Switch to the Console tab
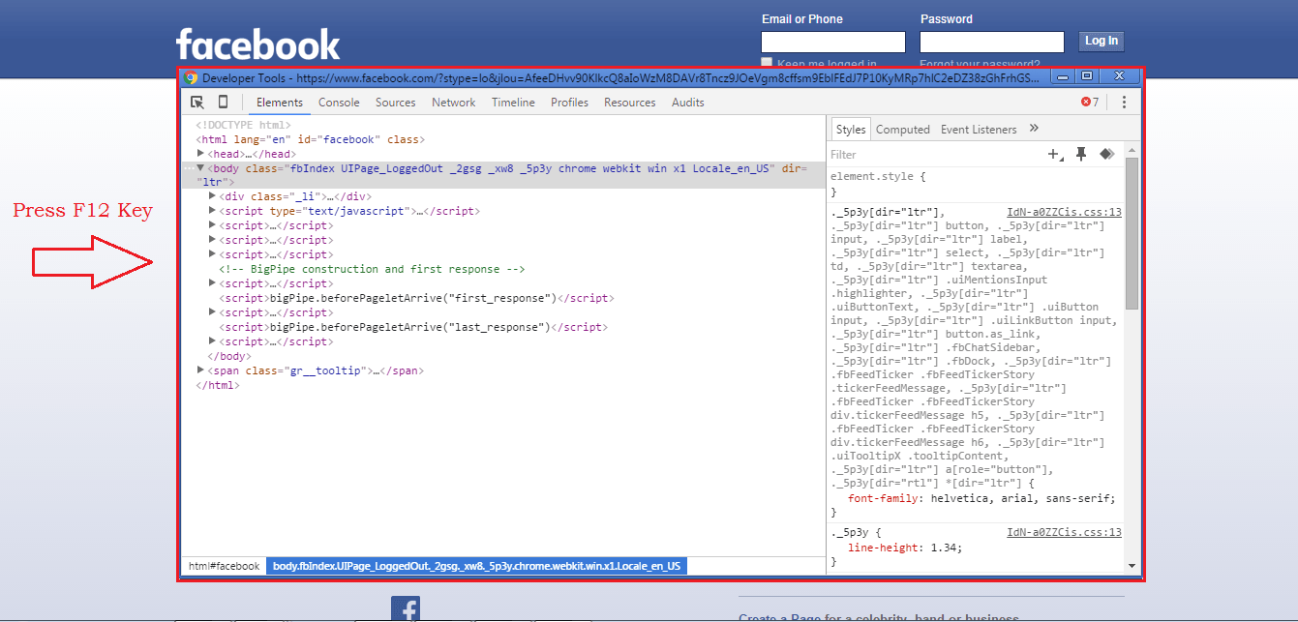The height and width of the screenshot is (622, 1298). pyautogui.click(x=339, y=103)
